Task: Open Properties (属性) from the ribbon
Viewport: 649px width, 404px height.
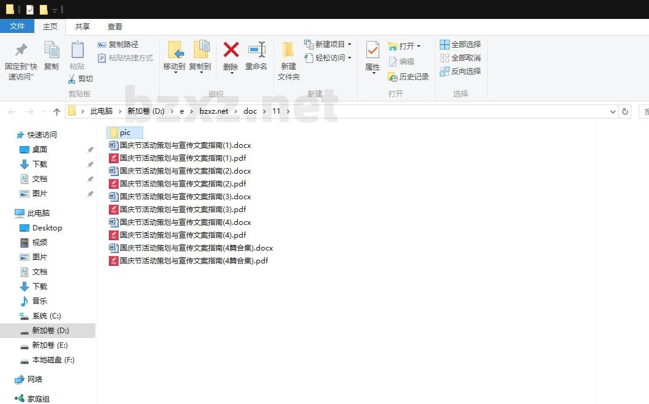Action: click(x=373, y=50)
